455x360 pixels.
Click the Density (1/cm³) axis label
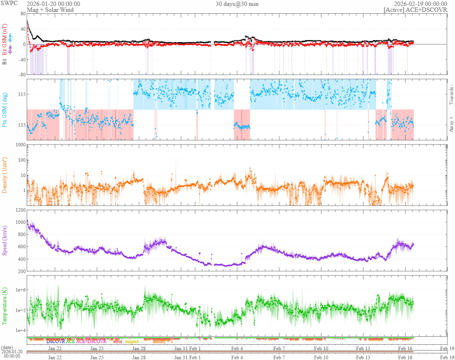(x=4, y=175)
